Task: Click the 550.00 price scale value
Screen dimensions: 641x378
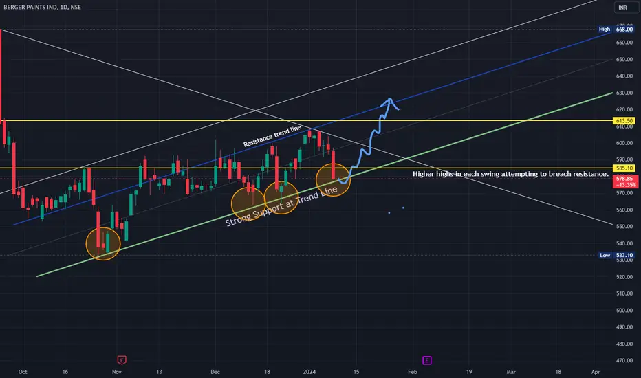Action: [624, 226]
